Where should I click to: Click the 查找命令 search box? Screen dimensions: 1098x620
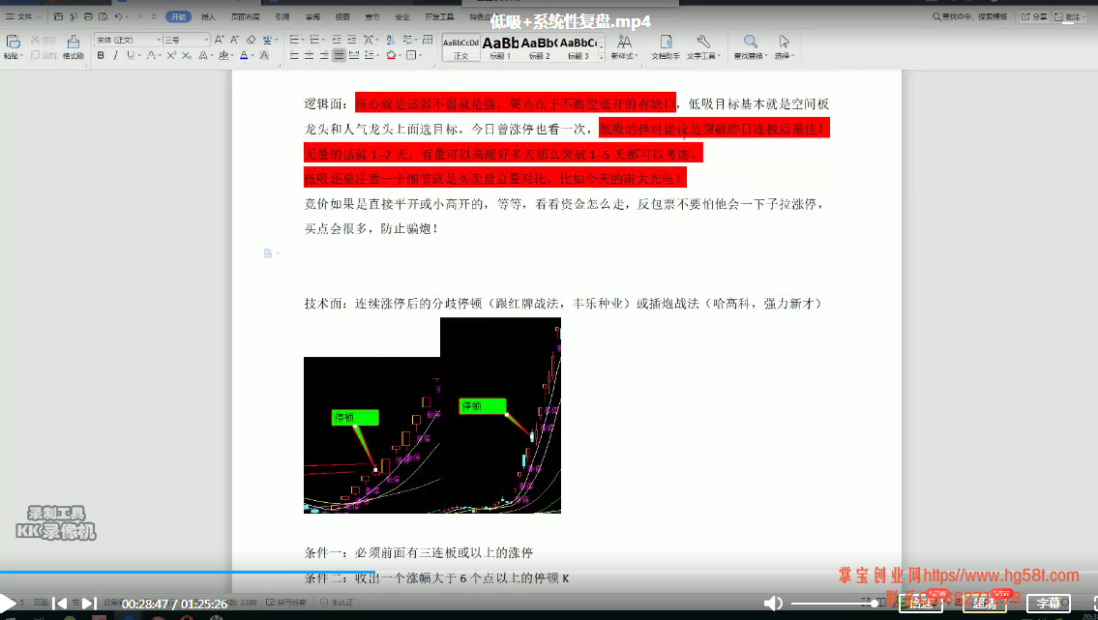[970, 16]
